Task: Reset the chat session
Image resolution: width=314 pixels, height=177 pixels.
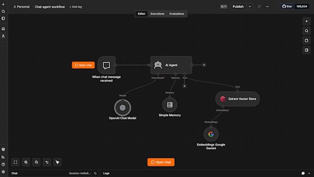Action: tap(95, 173)
